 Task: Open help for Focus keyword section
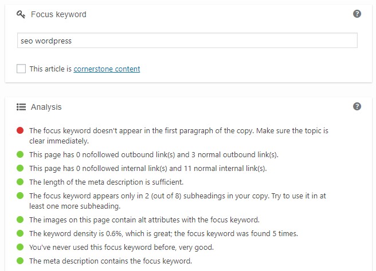coord(357,14)
